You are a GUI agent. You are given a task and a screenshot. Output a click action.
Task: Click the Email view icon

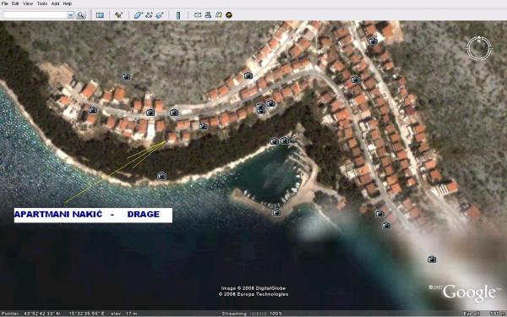(198, 15)
